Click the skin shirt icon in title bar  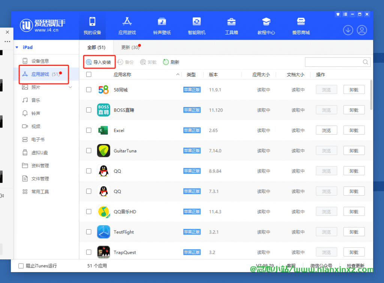point(338,14)
